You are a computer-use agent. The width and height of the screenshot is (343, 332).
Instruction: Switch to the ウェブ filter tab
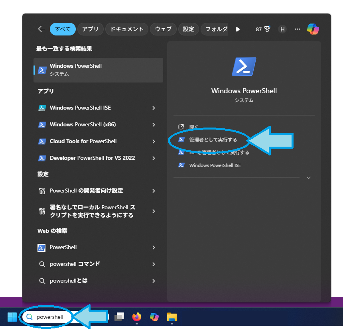coord(163,29)
